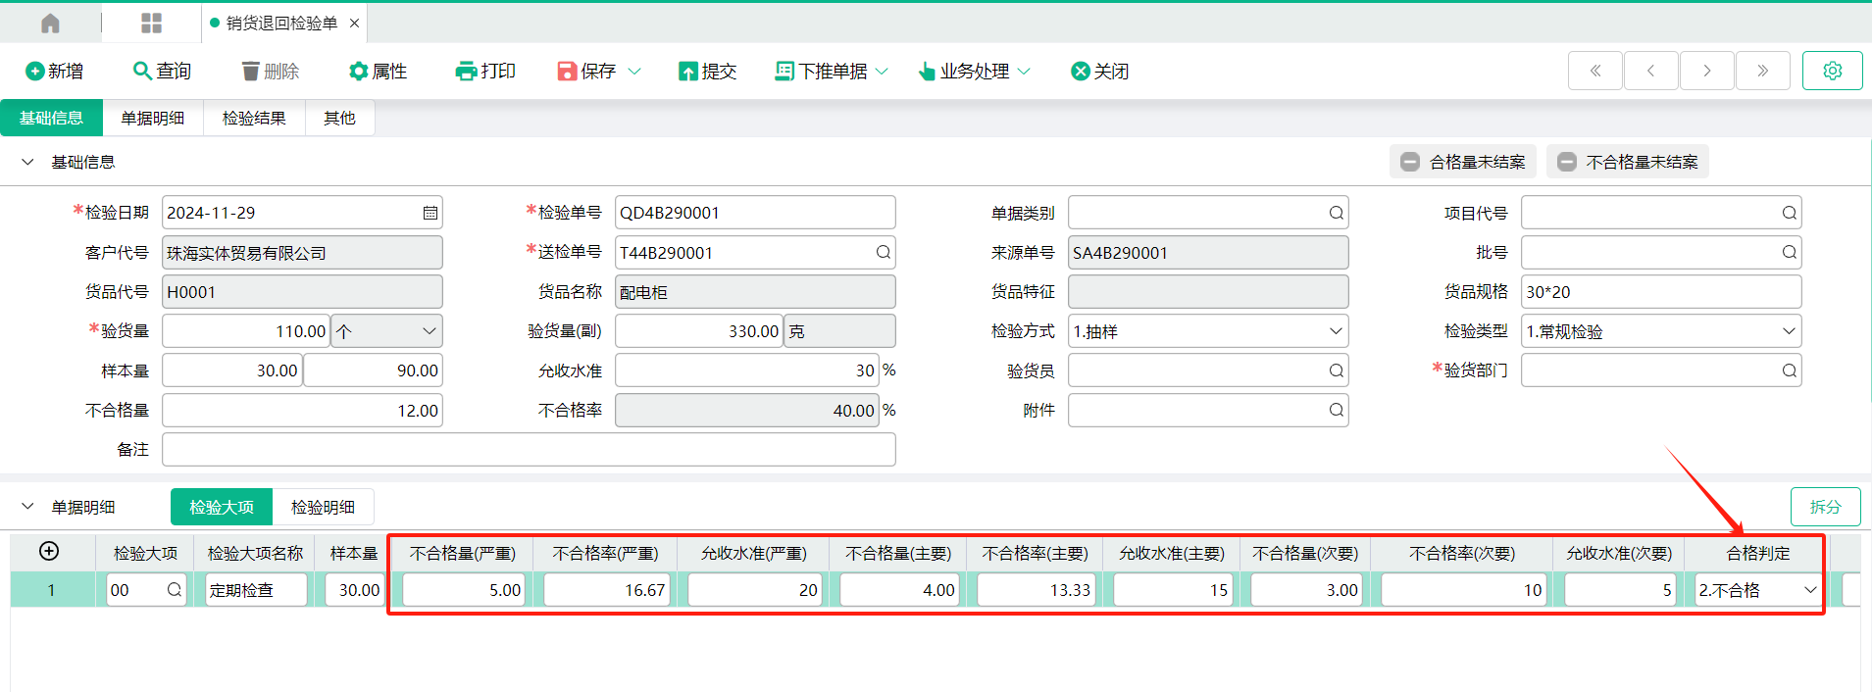Open lookup for 附件
The width and height of the screenshot is (1872, 692).
coord(1336,410)
